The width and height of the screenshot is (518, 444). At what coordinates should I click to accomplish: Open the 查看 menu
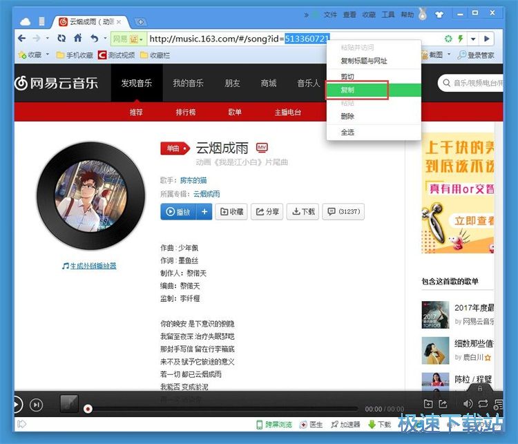coord(349,15)
